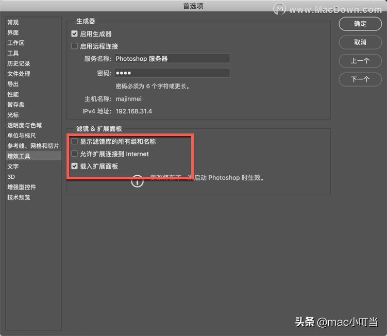Image resolution: width=387 pixels, height=336 pixels.
Task: Click the 首选项 dialog title
Action: (193, 6)
